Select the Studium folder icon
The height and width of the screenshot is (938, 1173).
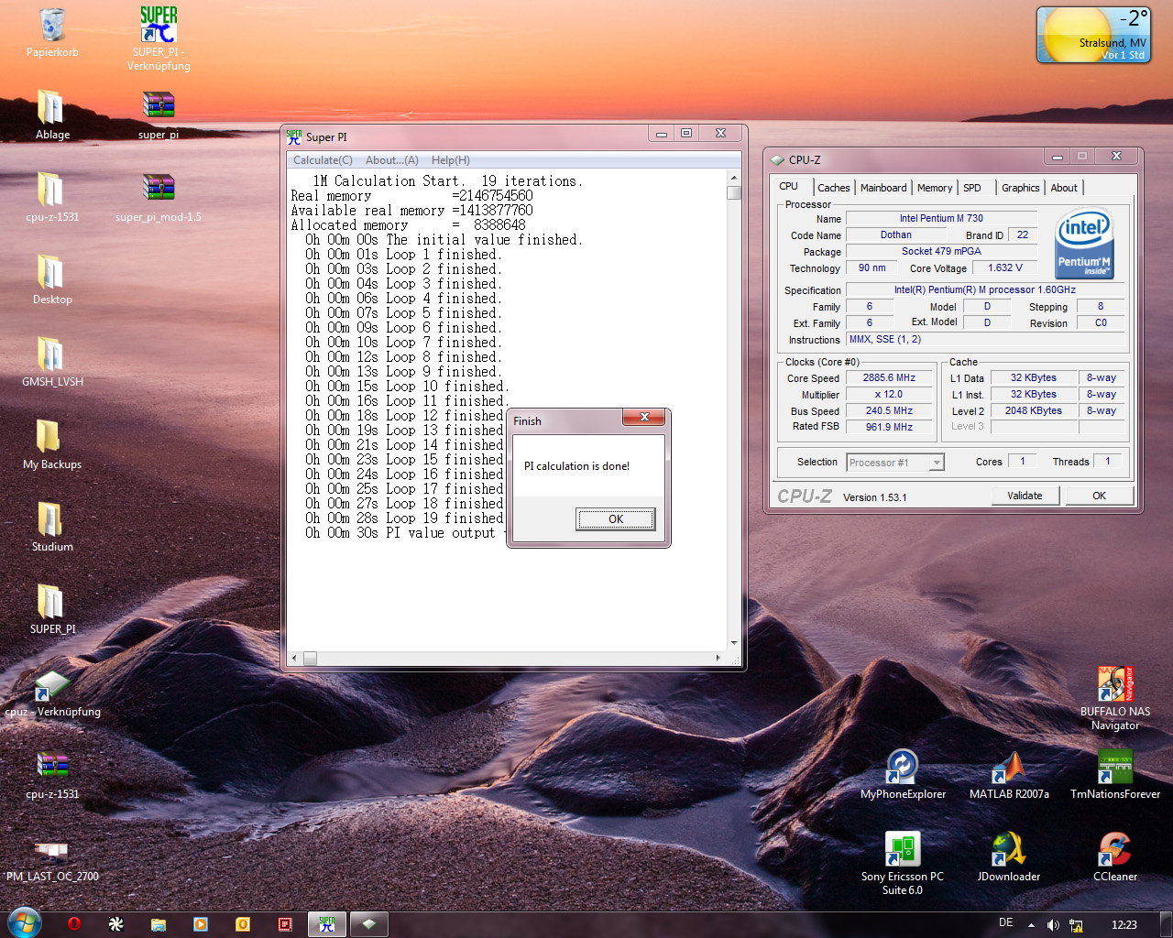tap(52, 520)
